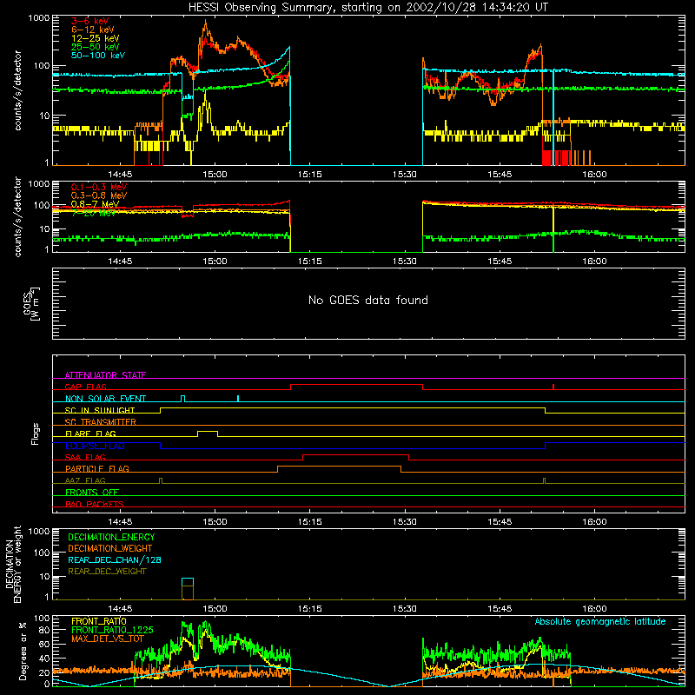Click the 14:45 tick label under decimation panel
This screenshot has height=695, width=695.
tap(120, 609)
